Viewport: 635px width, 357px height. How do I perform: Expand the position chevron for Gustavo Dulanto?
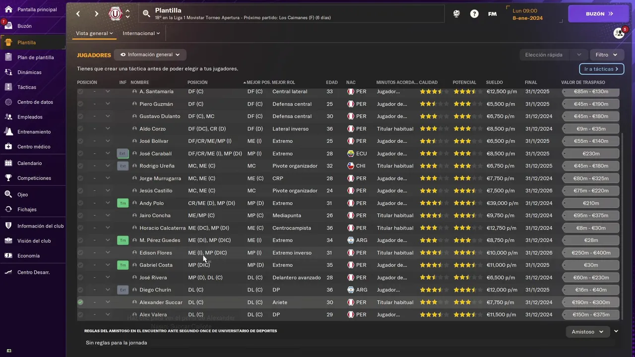tap(108, 117)
